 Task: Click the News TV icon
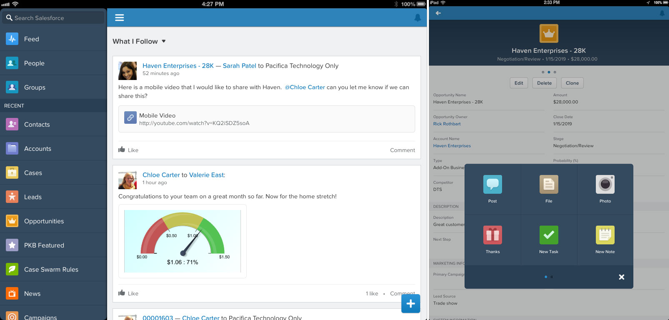click(12, 294)
